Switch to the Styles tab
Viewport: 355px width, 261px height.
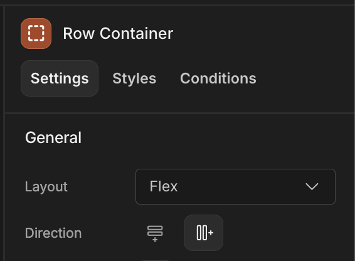(134, 78)
